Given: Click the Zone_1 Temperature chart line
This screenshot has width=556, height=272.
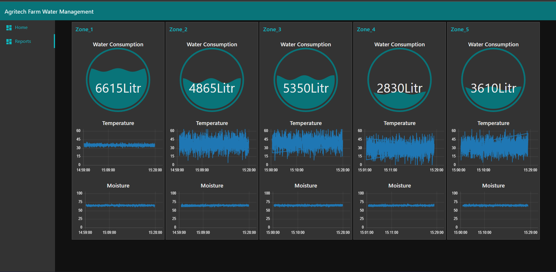Looking at the screenshot, I should click(x=119, y=145).
